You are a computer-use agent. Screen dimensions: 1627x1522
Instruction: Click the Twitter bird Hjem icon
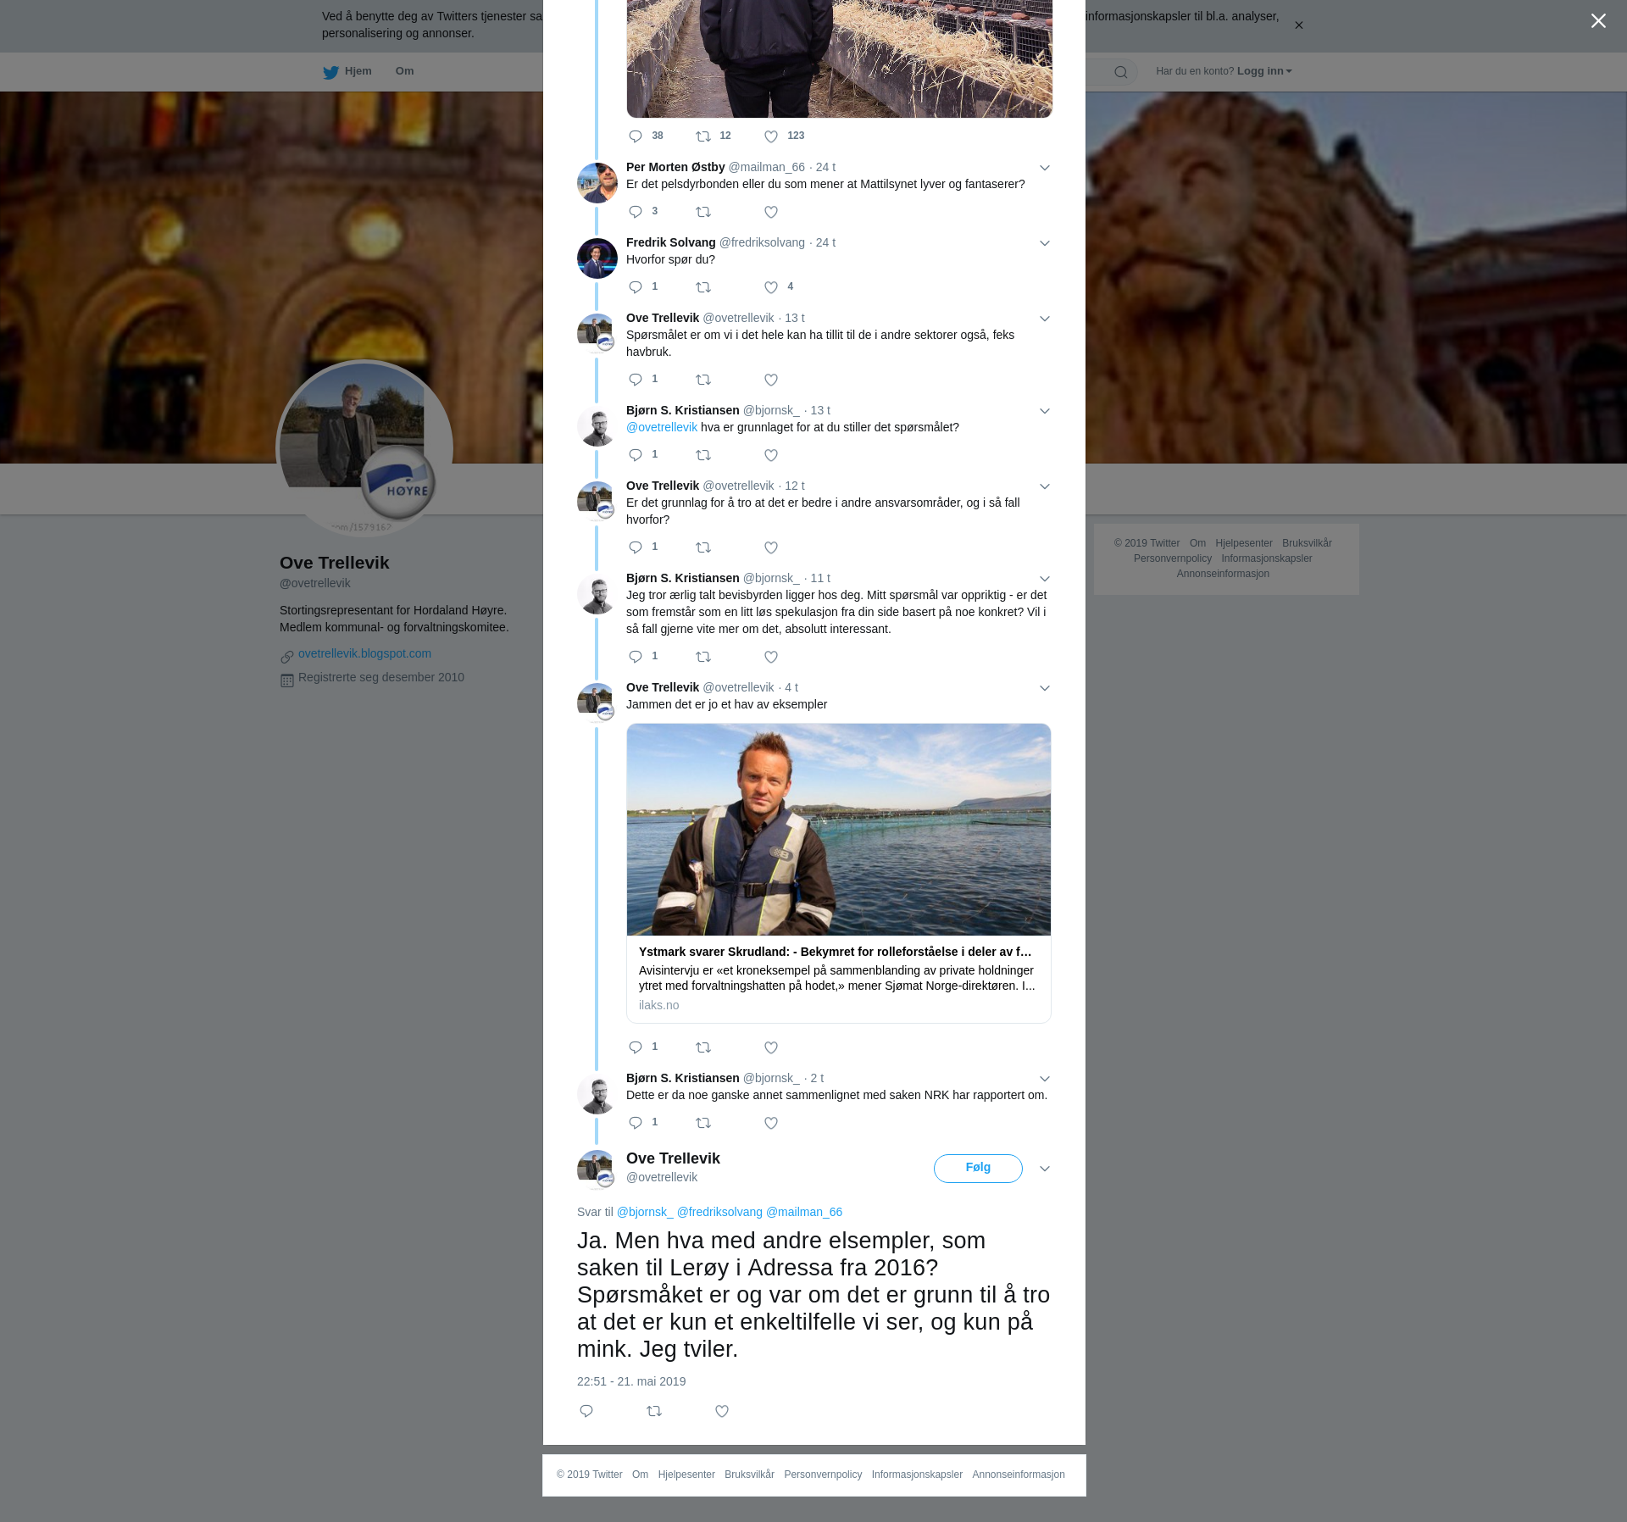pyautogui.click(x=330, y=72)
